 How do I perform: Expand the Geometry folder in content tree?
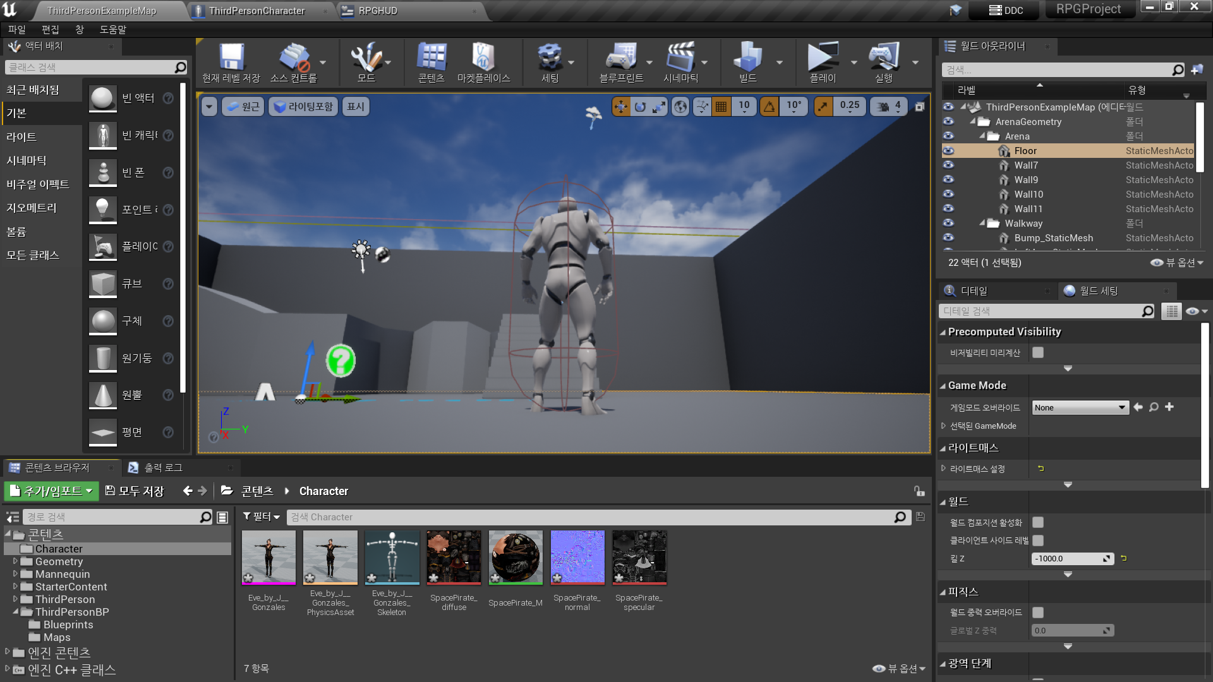[x=15, y=561]
